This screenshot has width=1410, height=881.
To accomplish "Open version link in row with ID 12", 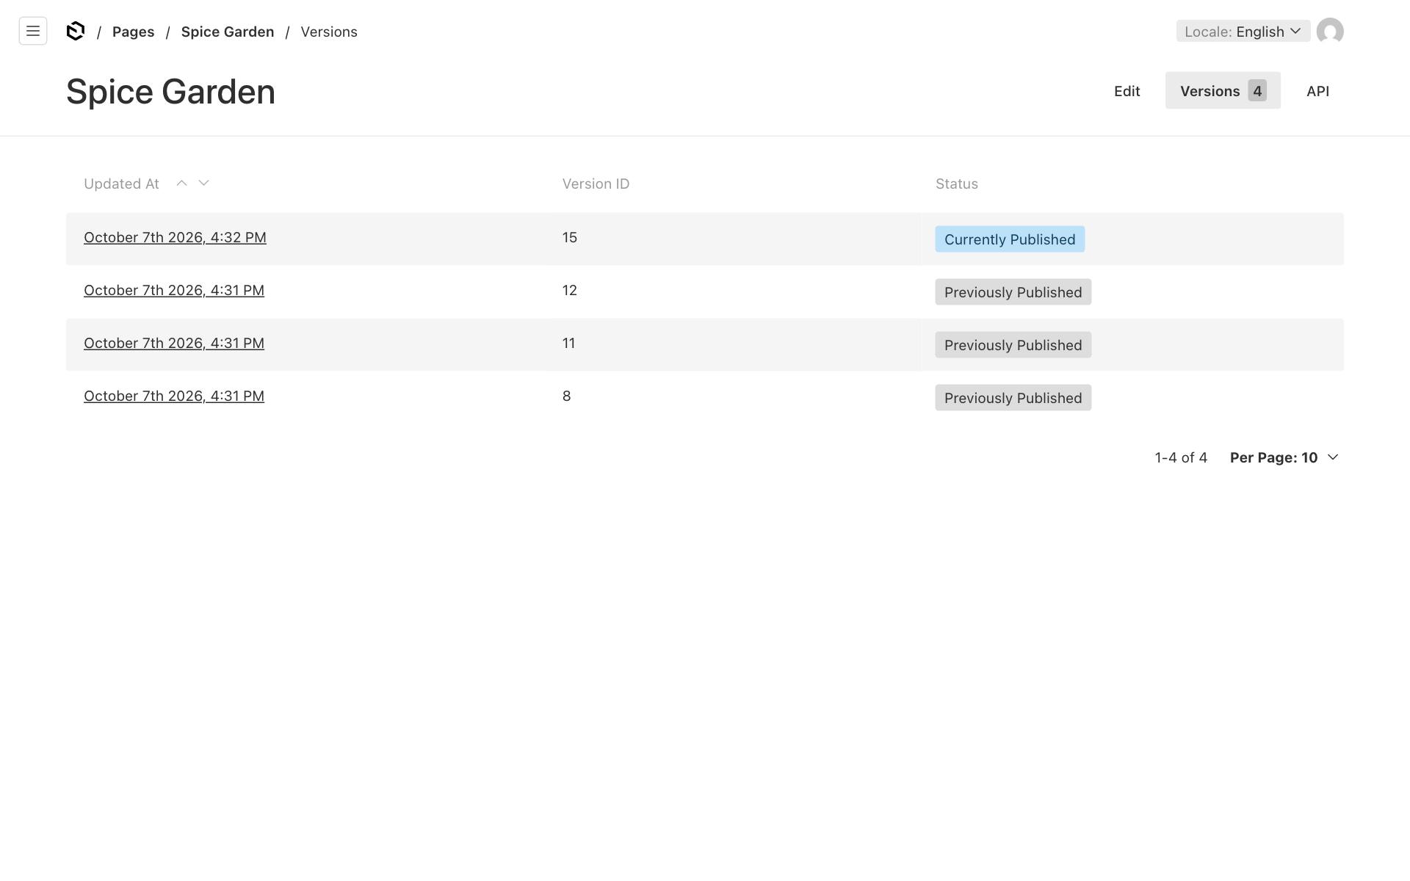I will (174, 290).
